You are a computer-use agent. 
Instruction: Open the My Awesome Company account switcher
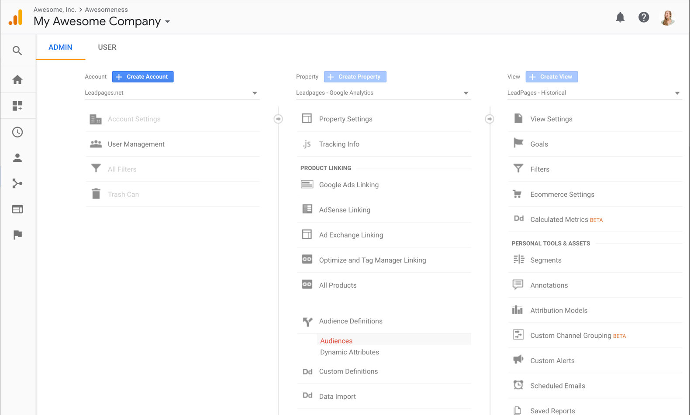pos(102,21)
